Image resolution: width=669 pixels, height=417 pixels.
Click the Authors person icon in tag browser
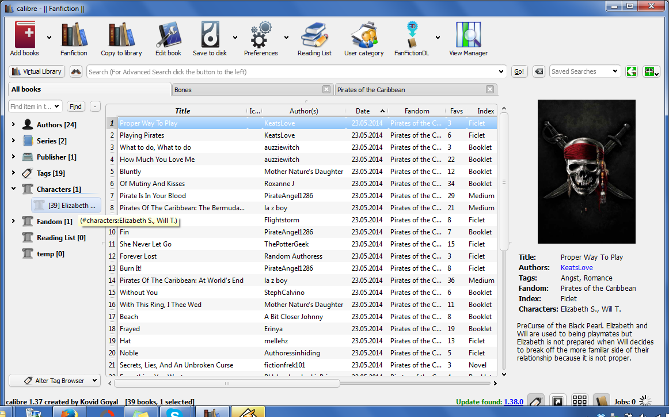point(28,124)
